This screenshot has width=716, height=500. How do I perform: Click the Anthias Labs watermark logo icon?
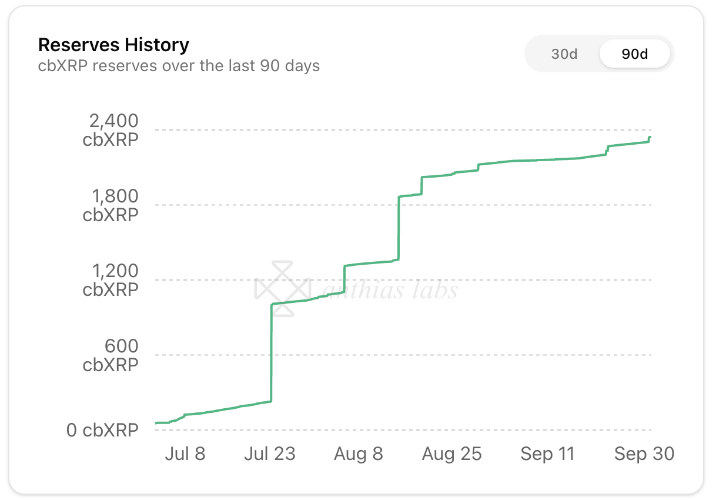[282, 289]
